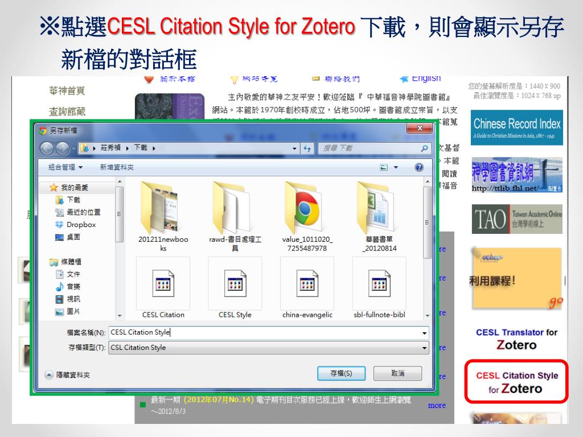
Task: Close the 另存新檔 dialog
Action: [420, 128]
